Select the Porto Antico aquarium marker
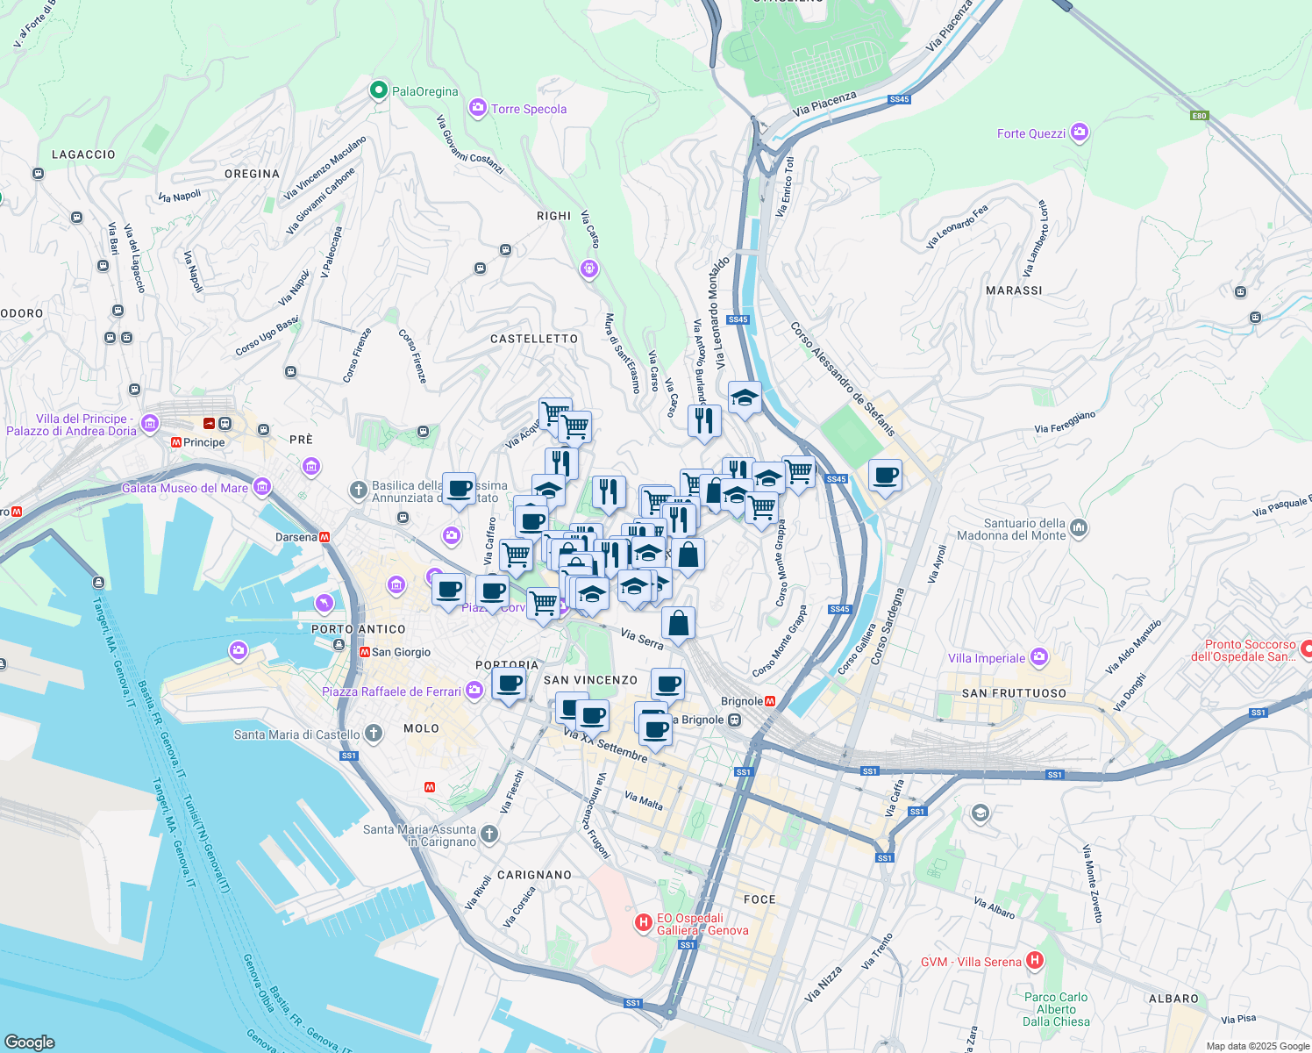Image resolution: width=1312 pixels, height=1053 pixels. pyautogui.click(x=325, y=604)
